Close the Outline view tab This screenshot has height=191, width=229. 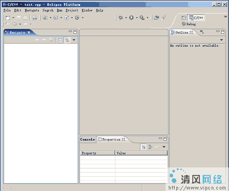(x=191, y=33)
